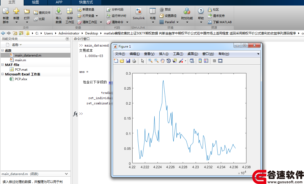
Task: Click the Open (打开) folder icon
Action: click(x=27, y=11)
